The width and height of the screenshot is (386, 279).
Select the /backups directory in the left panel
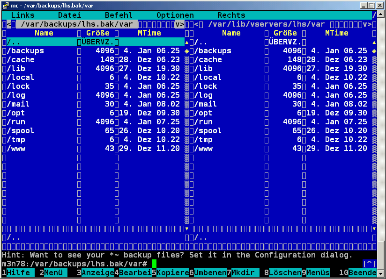click(25, 50)
